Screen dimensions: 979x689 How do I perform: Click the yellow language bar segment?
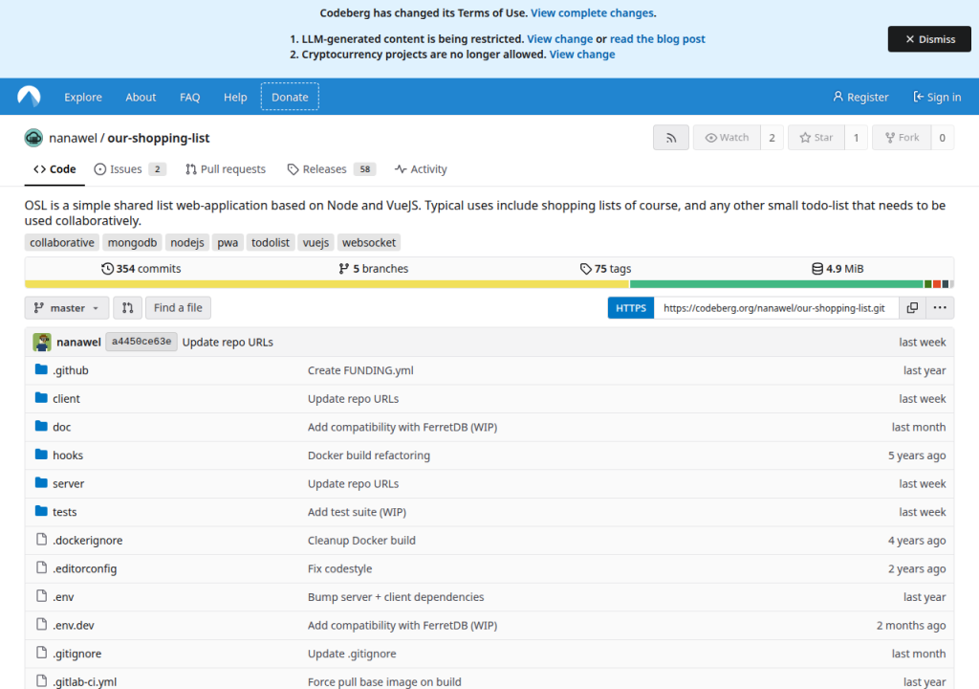click(327, 284)
